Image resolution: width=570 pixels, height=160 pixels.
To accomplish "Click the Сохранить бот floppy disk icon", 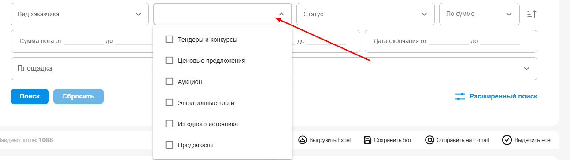I will pyautogui.click(x=367, y=140).
